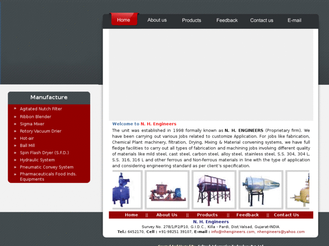Viewport: 329px width, 246px height.
Task: Click the arrow bullet beside Ribbon Blender
Action: [x=15, y=117]
